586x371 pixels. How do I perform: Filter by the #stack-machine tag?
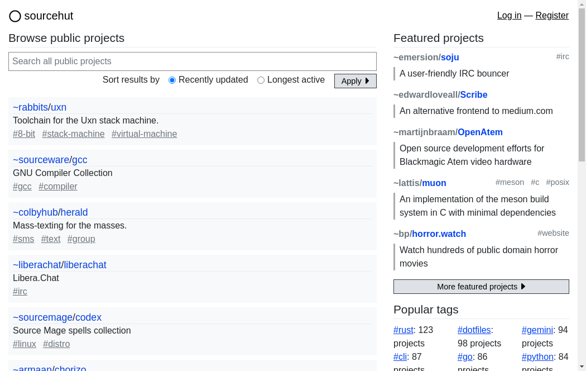(73, 134)
